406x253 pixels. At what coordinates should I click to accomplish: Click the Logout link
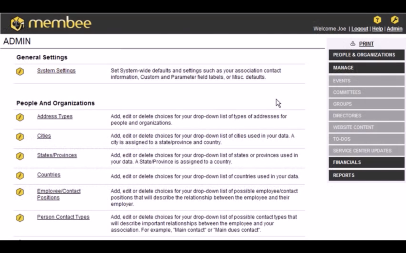coord(359,28)
